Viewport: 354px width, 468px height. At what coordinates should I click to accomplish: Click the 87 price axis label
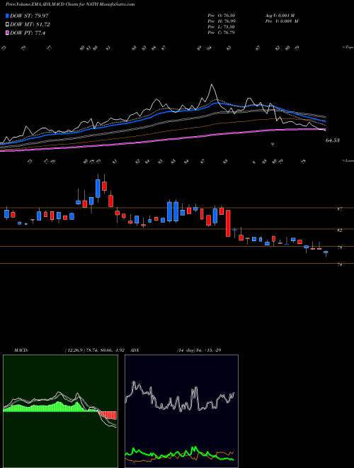click(x=339, y=209)
